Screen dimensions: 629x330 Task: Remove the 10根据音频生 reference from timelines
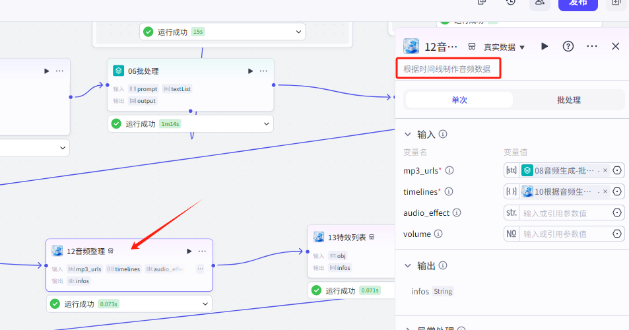[x=605, y=191]
